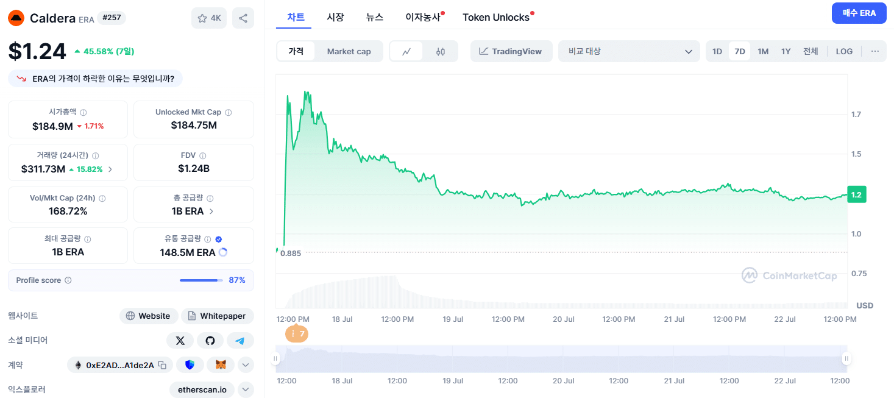Click the blue shield security icon

tap(190, 365)
